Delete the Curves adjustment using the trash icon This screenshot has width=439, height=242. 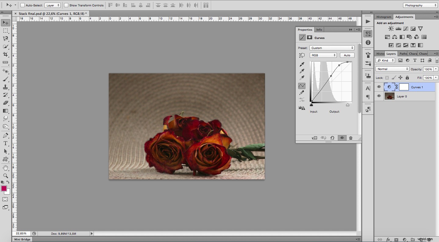pos(351,138)
